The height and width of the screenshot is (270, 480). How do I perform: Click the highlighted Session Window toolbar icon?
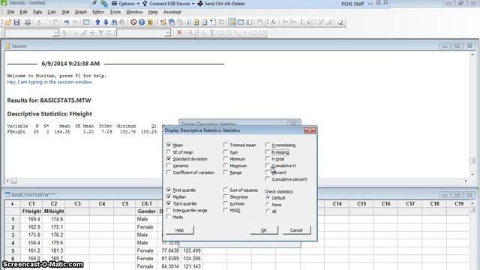(x=232, y=22)
